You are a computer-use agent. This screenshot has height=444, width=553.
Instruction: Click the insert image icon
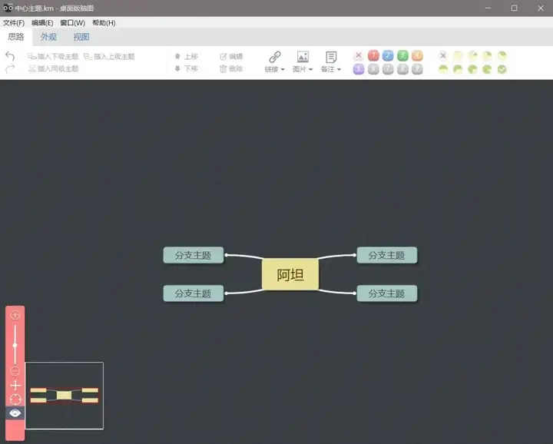point(303,57)
